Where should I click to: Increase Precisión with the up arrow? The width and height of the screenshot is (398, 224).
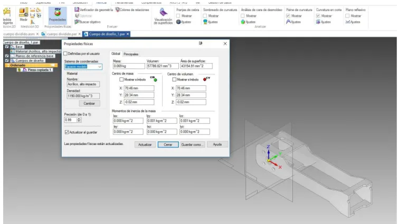[x=79, y=119]
